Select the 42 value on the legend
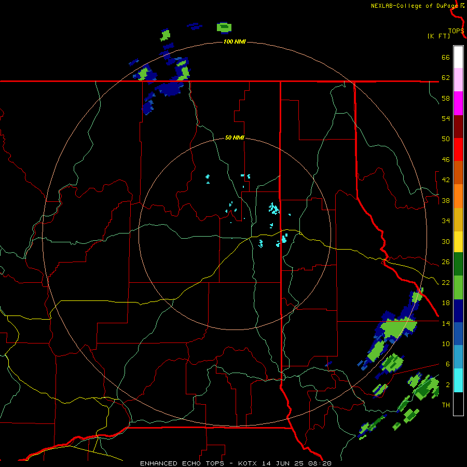467x467 pixels. coord(446,180)
